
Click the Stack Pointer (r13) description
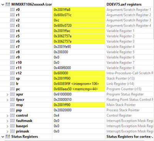click(x=121, y=78)
